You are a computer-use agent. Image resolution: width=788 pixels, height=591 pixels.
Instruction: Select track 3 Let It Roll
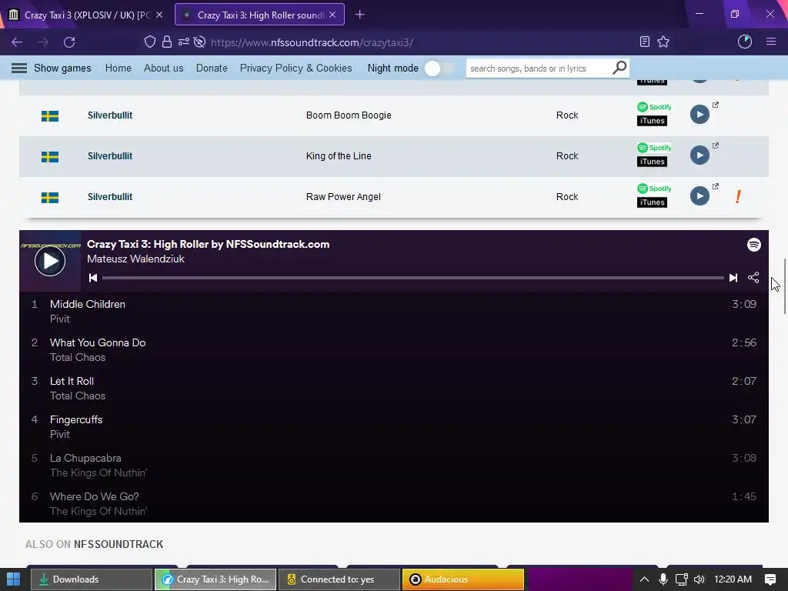click(393, 389)
